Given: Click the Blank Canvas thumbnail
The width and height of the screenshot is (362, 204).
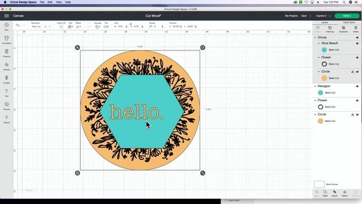Looking at the screenshot, I should (319, 184).
